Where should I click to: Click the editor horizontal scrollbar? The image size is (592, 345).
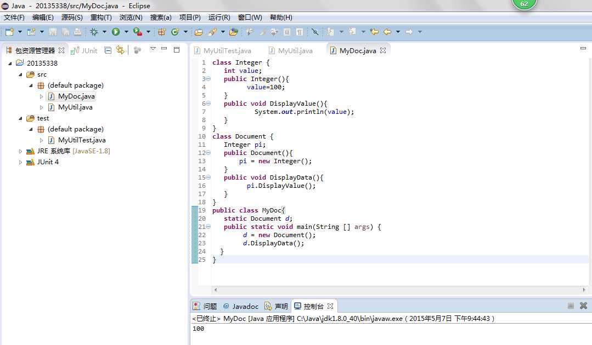coord(399,290)
